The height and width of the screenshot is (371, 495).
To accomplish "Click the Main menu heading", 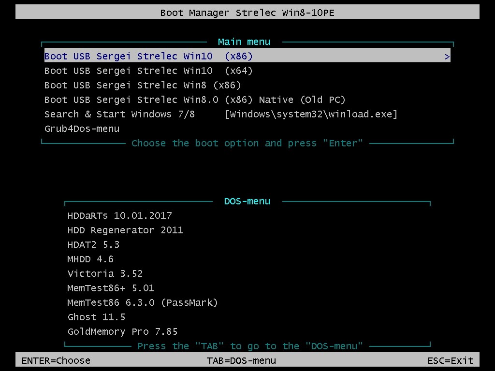I will tap(244, 42).
